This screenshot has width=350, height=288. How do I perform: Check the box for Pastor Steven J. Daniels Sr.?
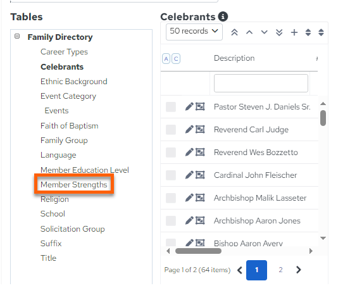171,107
